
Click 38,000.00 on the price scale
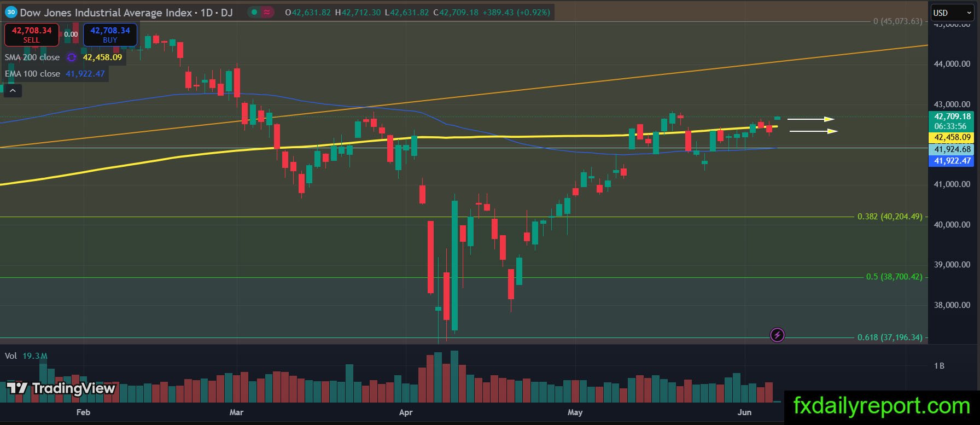[952, 305]
